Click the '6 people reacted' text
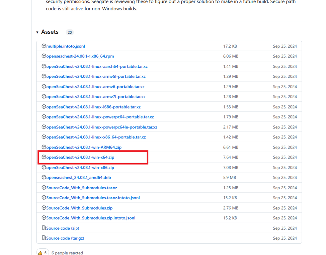 point(67,253)
